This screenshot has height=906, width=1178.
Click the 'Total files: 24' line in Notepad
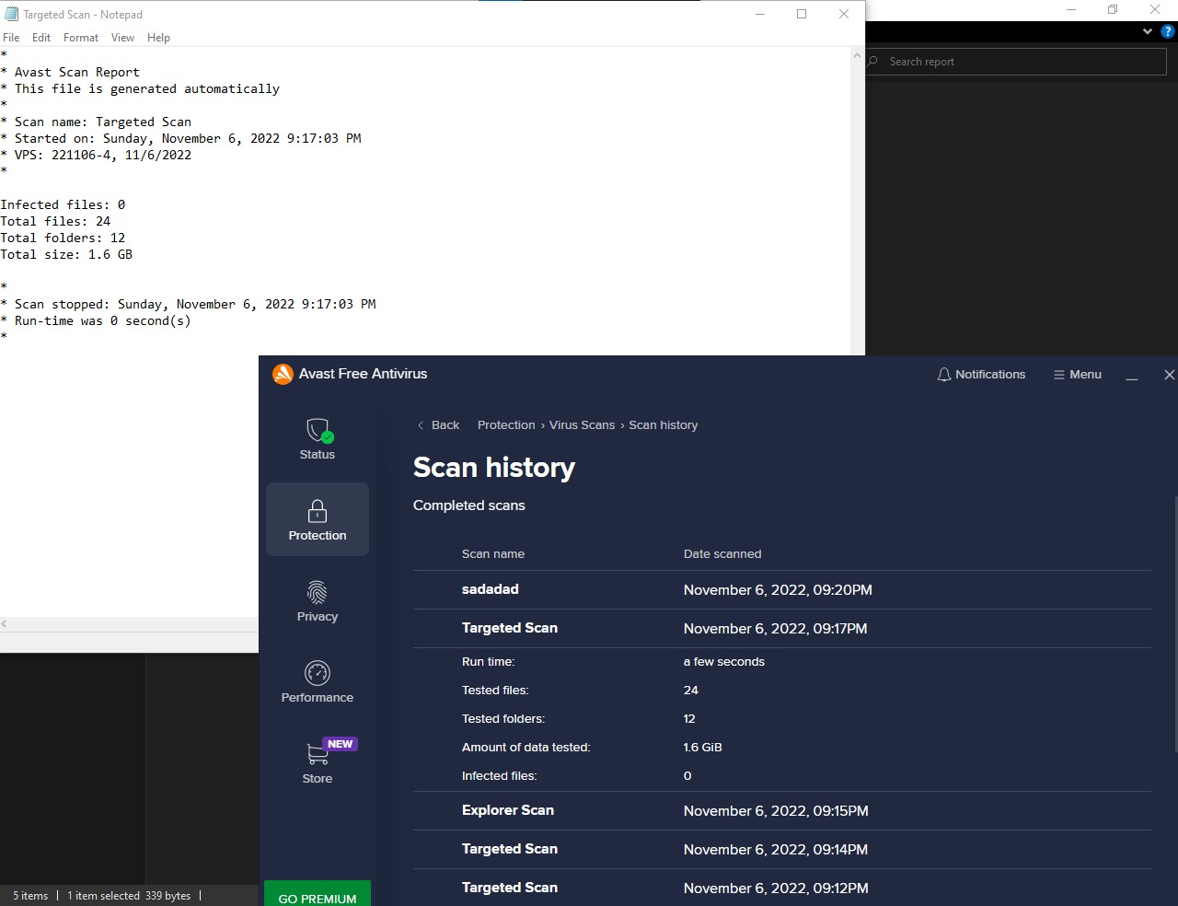(55, 221)
